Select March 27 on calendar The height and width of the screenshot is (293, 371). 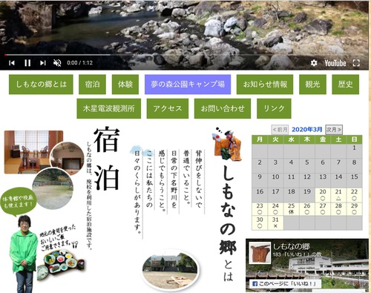(323, 209)
